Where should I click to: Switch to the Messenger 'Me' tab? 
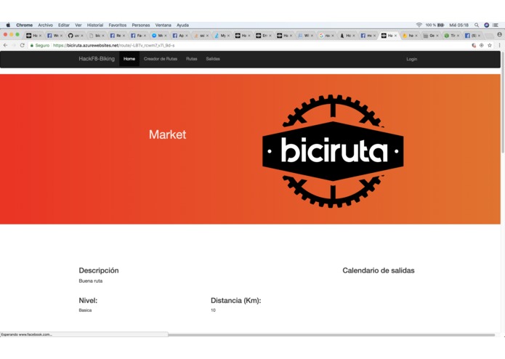[158, 36]
